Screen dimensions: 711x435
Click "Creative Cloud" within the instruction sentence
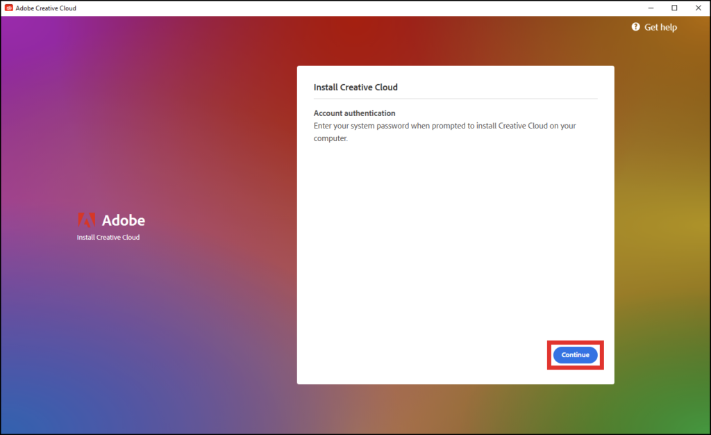pos(523,126)
